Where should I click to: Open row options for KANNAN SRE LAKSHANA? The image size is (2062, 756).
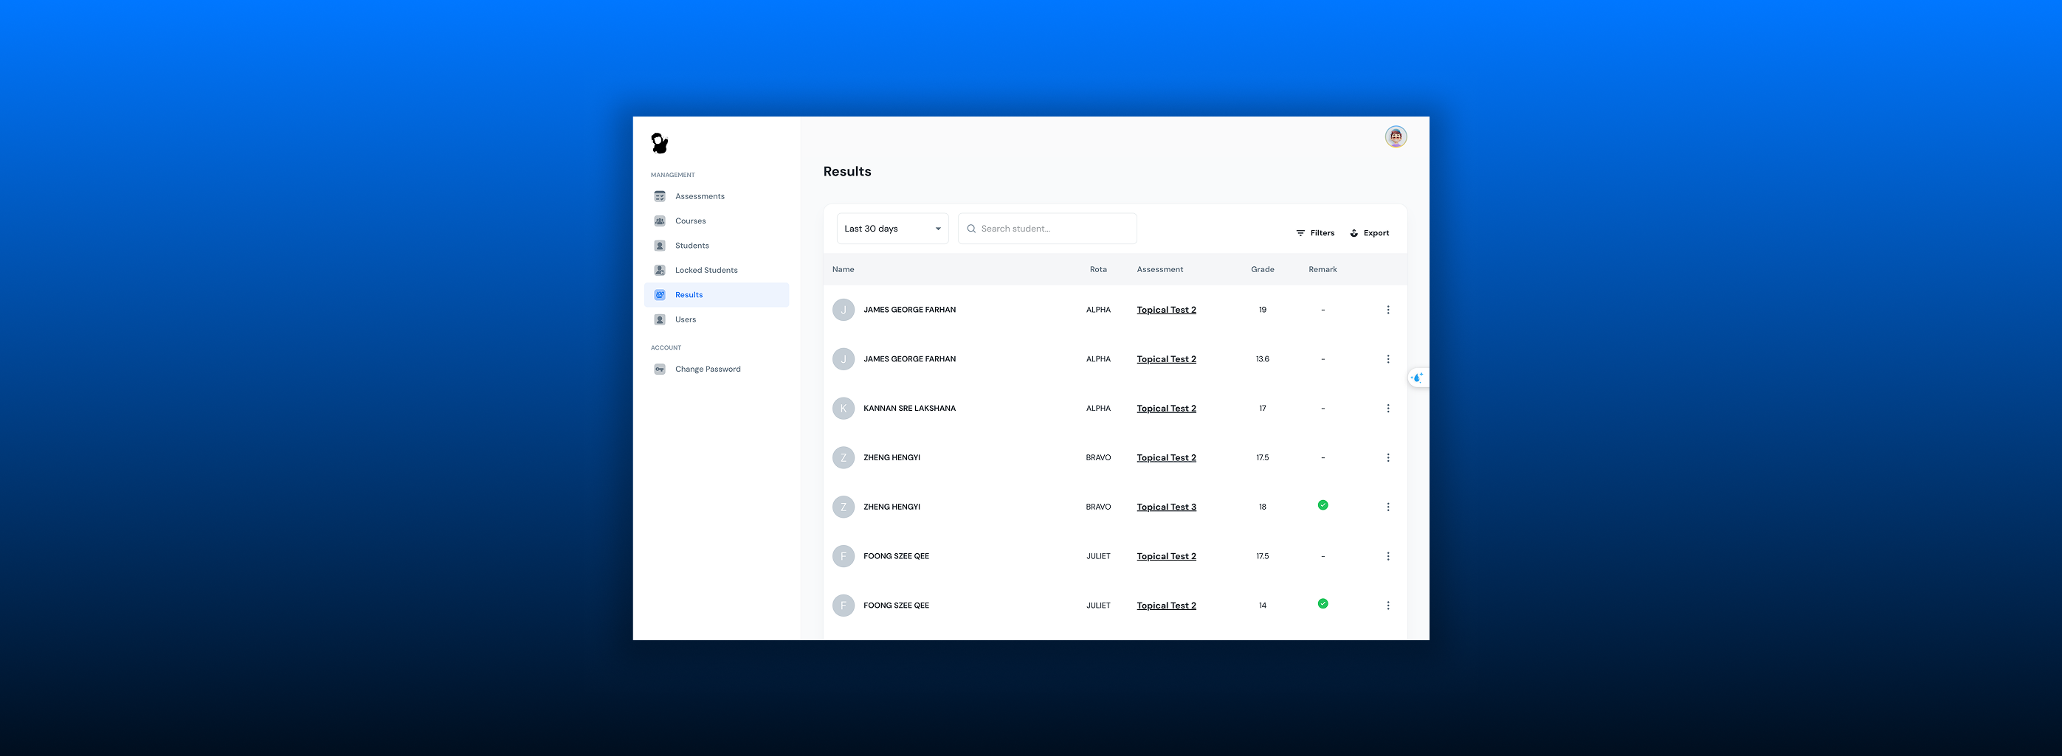pos(1387,409)
